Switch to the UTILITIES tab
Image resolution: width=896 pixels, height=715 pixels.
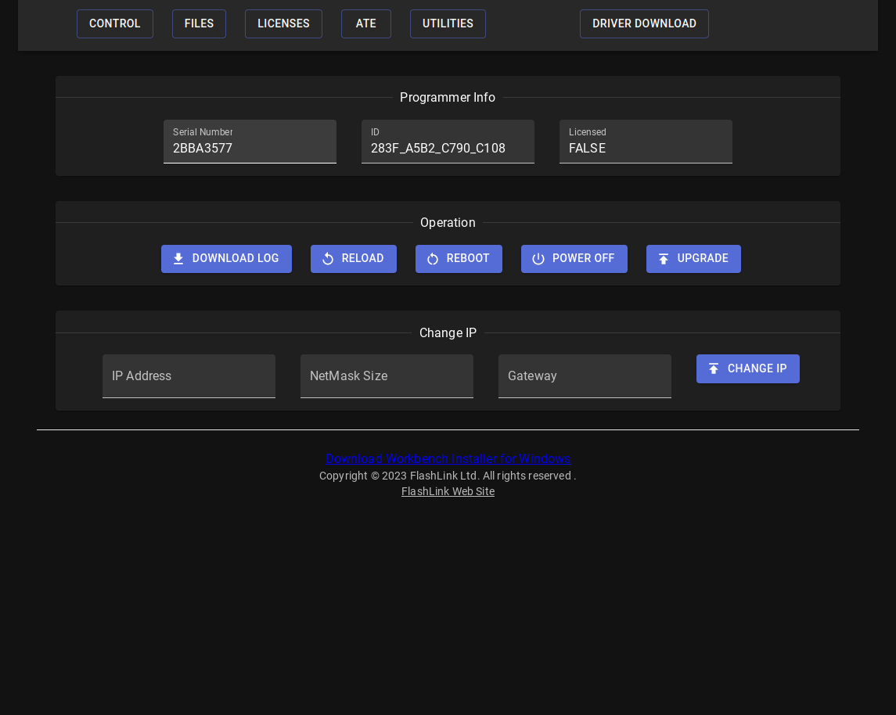click(x=448, y=23)
